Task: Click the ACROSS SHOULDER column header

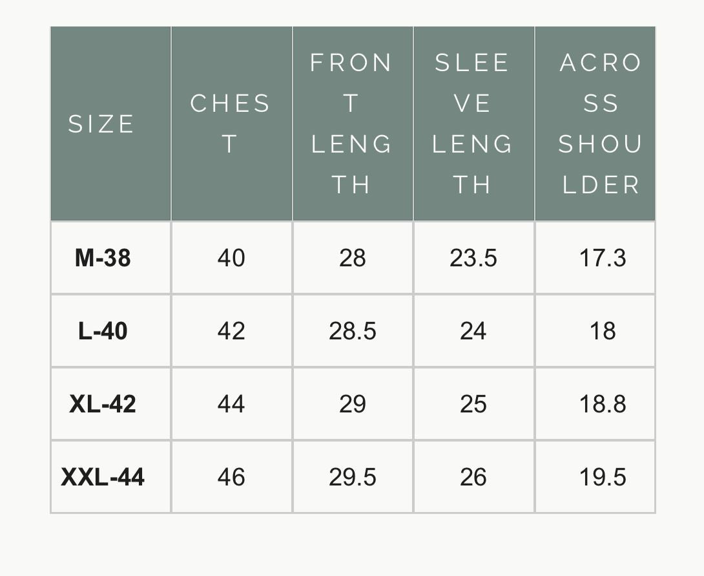Action: (x=601, y=123)
